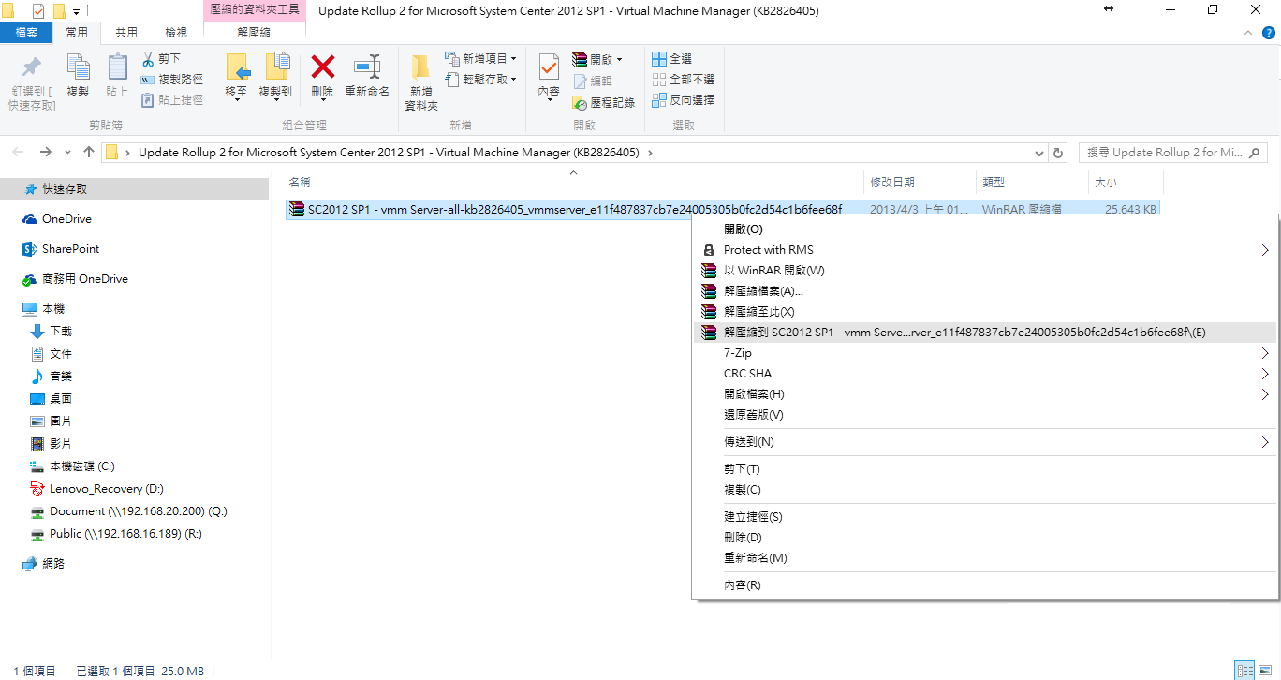
Task: Expand the address bar history dropdown
Action: coord(1039,153)
